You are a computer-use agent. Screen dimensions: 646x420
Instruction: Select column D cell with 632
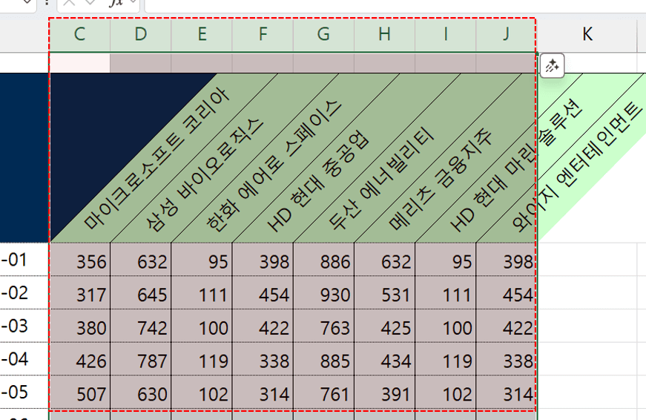(x=140, y=260)
